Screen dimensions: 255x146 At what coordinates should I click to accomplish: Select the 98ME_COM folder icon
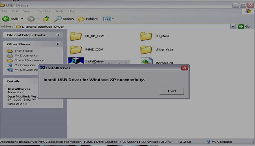tap(76, 50)
